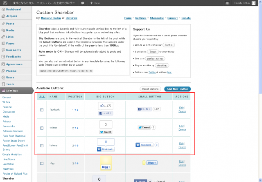The image size is (262, 182).
Task: Open the New content menu
Action: (95, 3)
